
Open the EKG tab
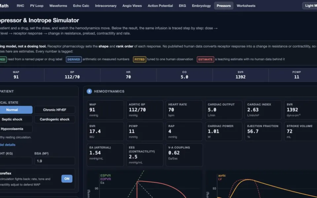tap(182, 6)
